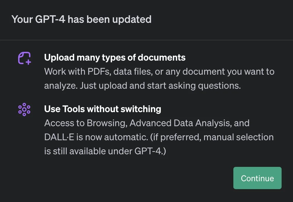
Task: Click the bottom dot in the tools icon
Action: pos(25,114)
